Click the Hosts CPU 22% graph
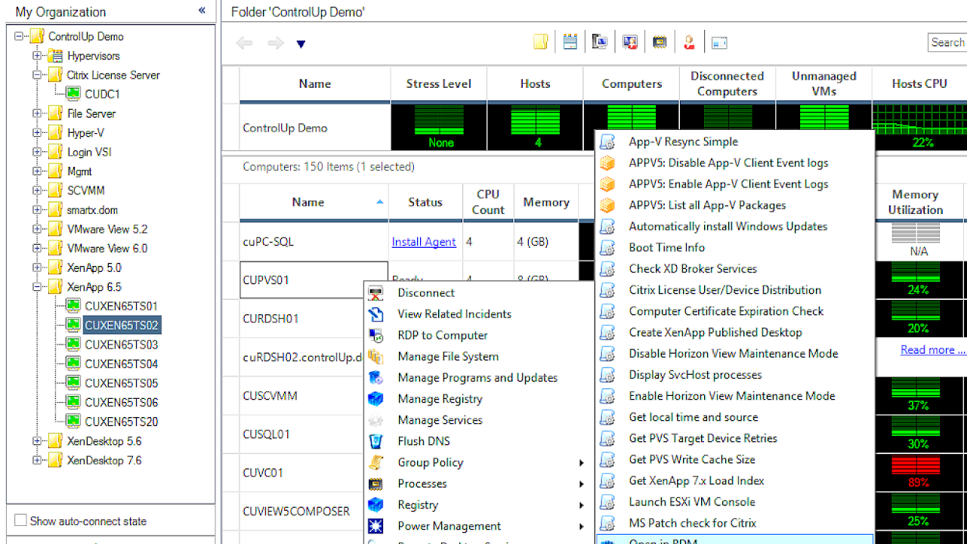The width and height of the screenshot is (967, 544). pos(919,128)
